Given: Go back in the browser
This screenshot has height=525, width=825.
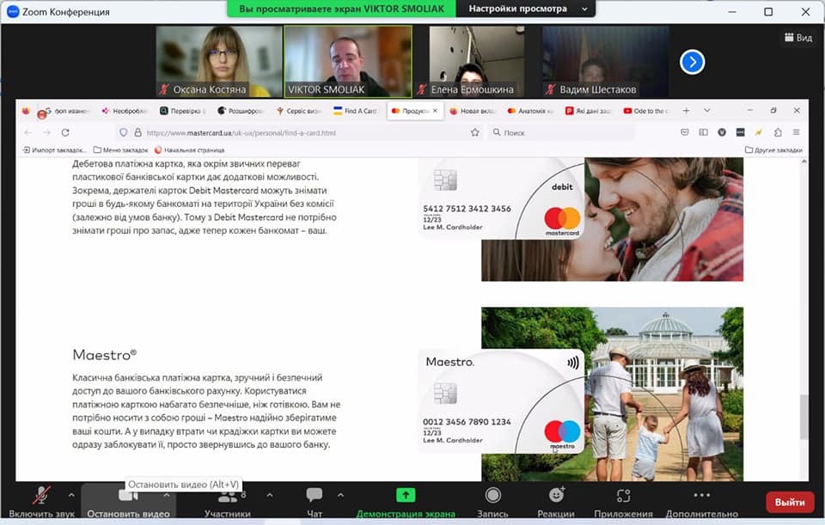Looking at the screenshot, I should click(x=28, y=132).
